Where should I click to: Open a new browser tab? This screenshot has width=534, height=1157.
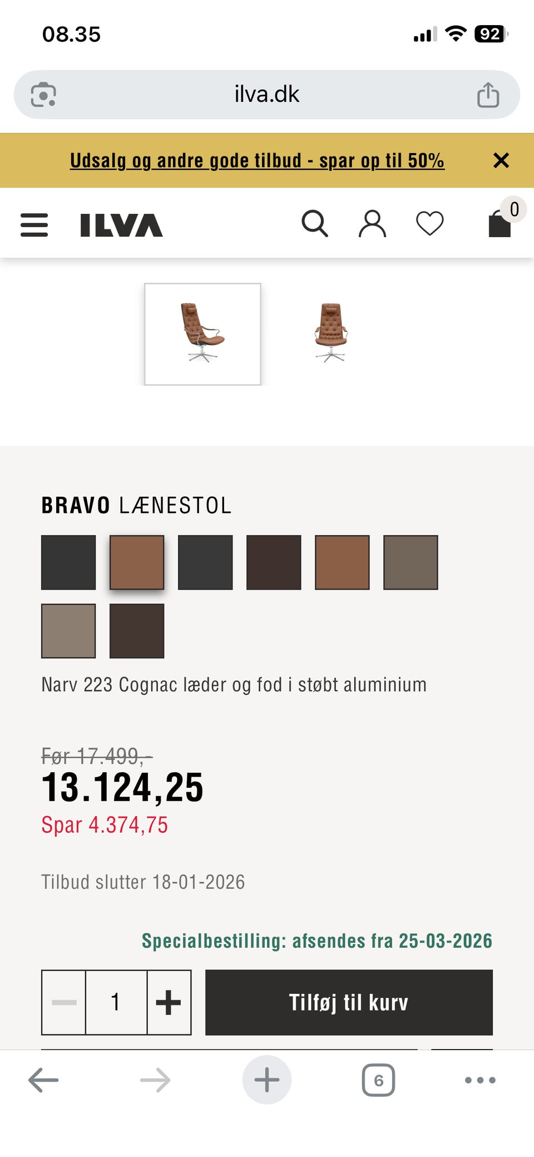point(266,1080)
